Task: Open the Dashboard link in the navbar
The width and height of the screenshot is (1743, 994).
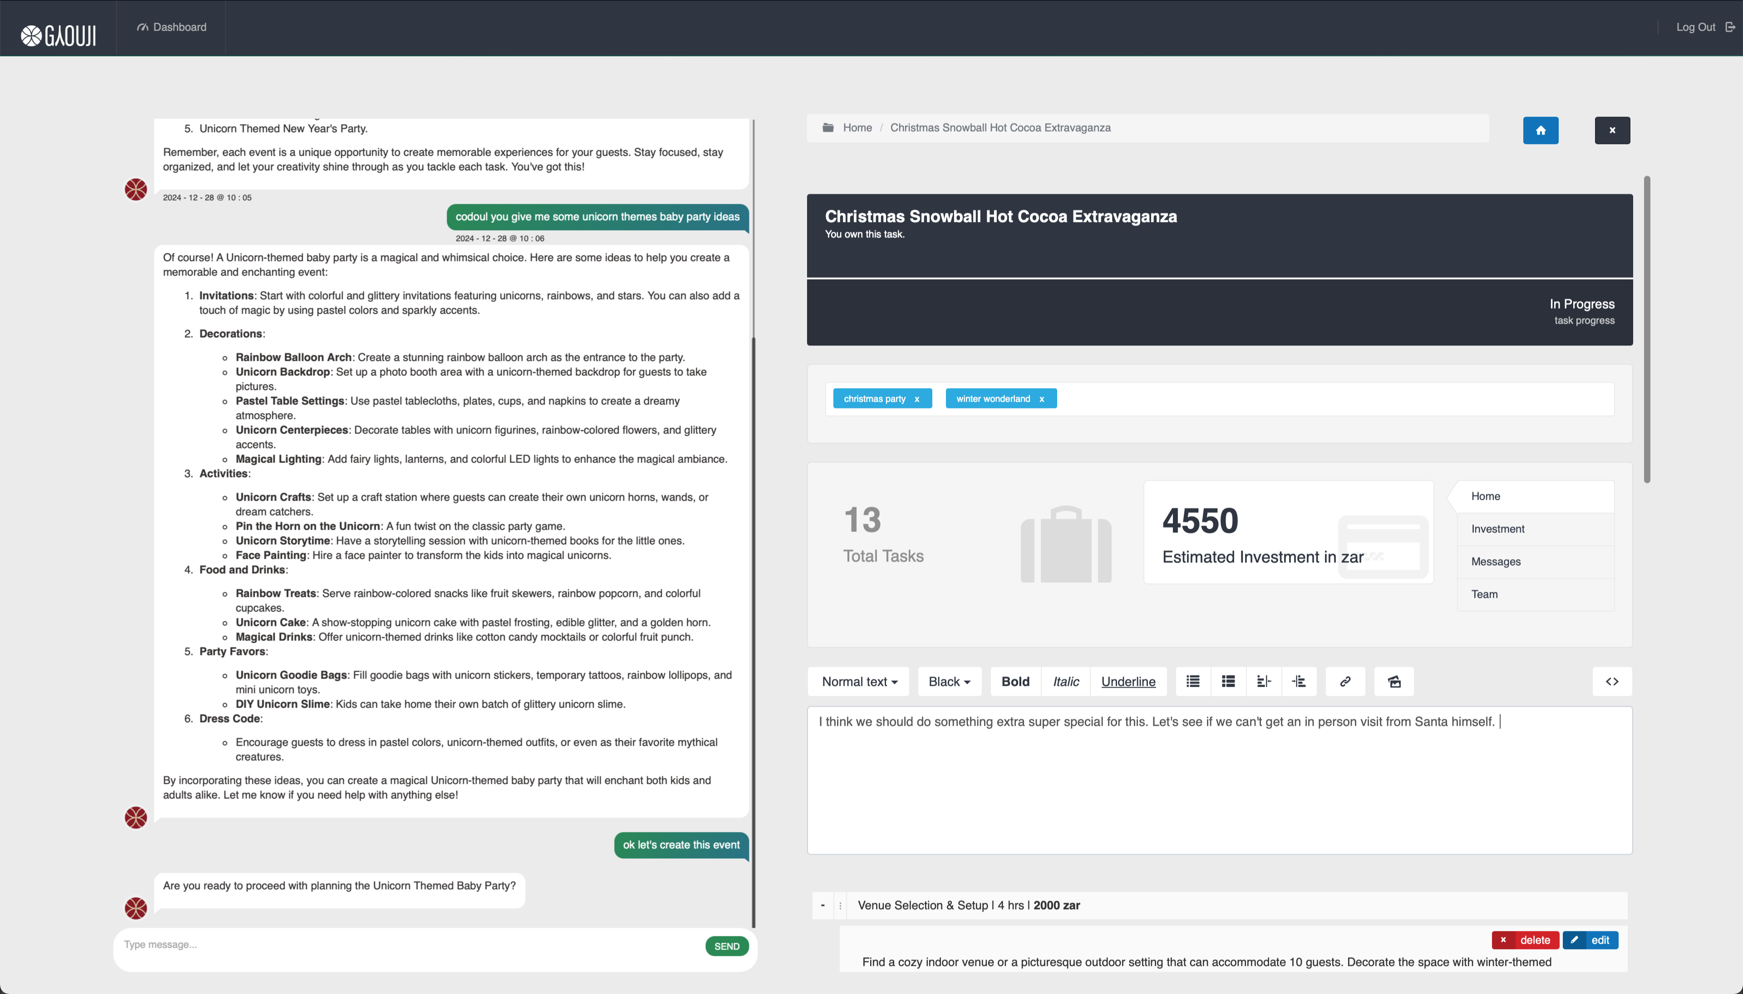Action: 172,27
